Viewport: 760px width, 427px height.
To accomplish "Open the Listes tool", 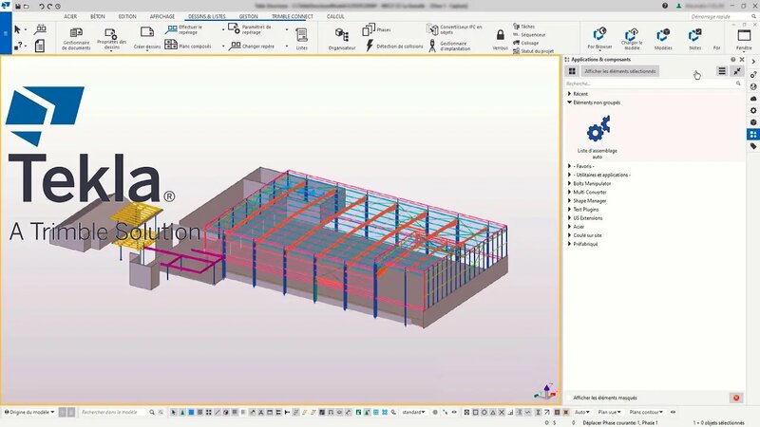I will (301, 39).
